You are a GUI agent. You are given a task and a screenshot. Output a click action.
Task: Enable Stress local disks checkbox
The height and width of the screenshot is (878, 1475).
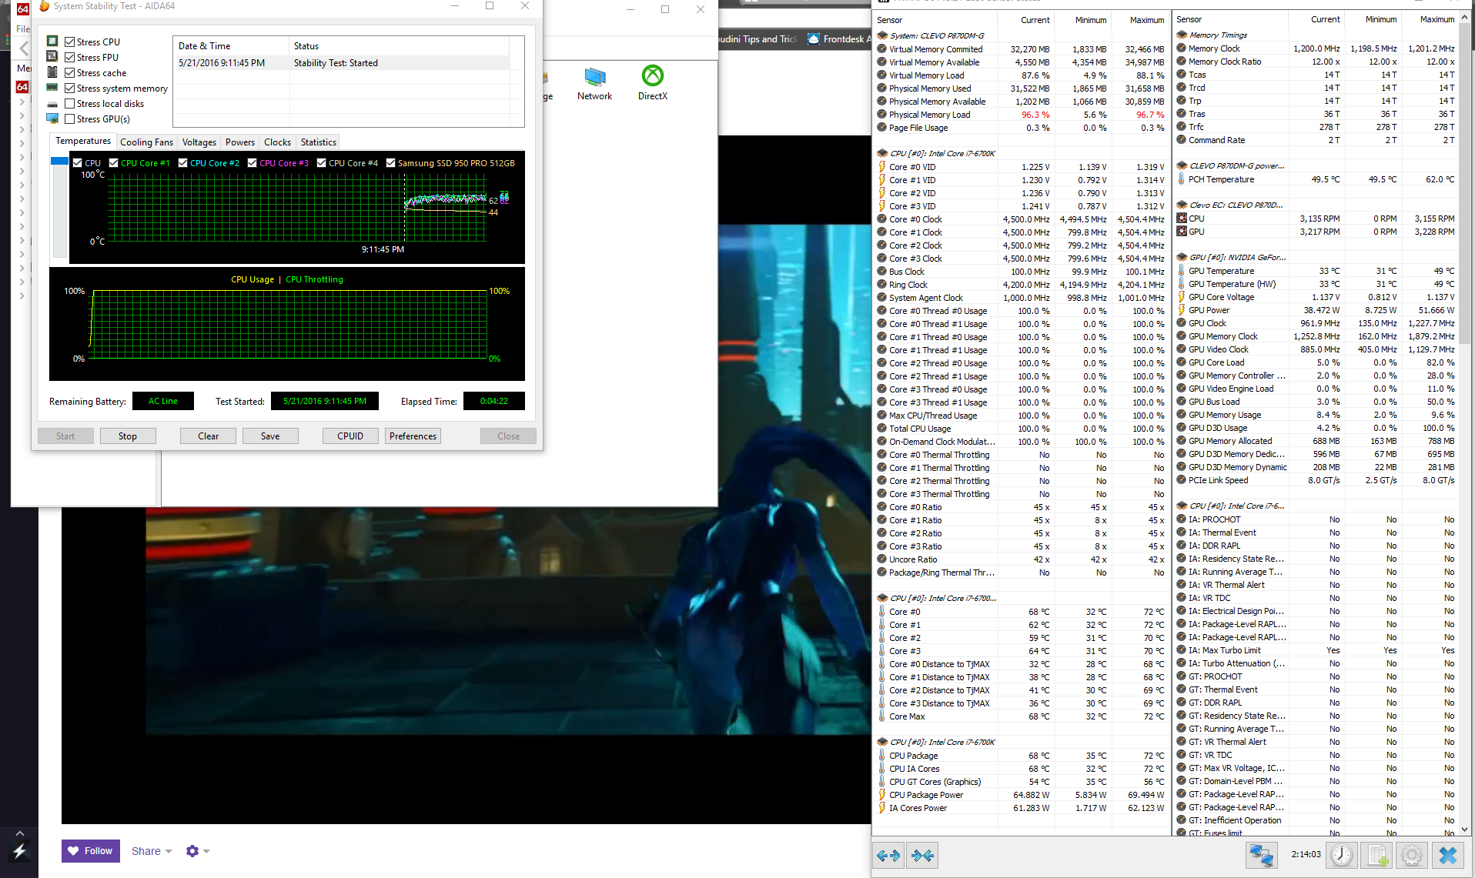coord(70,104)
